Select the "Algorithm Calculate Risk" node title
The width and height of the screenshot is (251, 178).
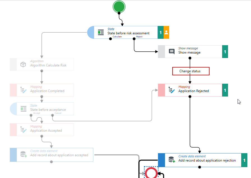click(x=48, y=65)
